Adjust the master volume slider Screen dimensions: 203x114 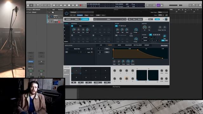coord(176,5)
